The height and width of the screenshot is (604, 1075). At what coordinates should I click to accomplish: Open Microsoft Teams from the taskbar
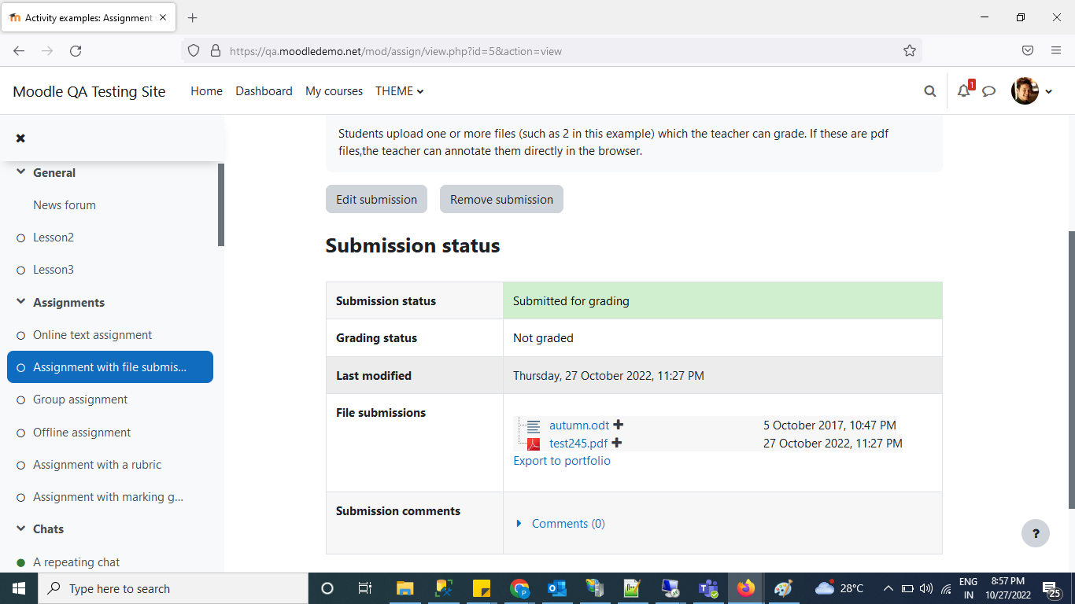pos(709,588)
